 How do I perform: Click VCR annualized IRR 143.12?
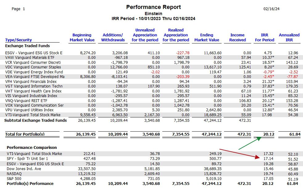[x=292, y=62]
